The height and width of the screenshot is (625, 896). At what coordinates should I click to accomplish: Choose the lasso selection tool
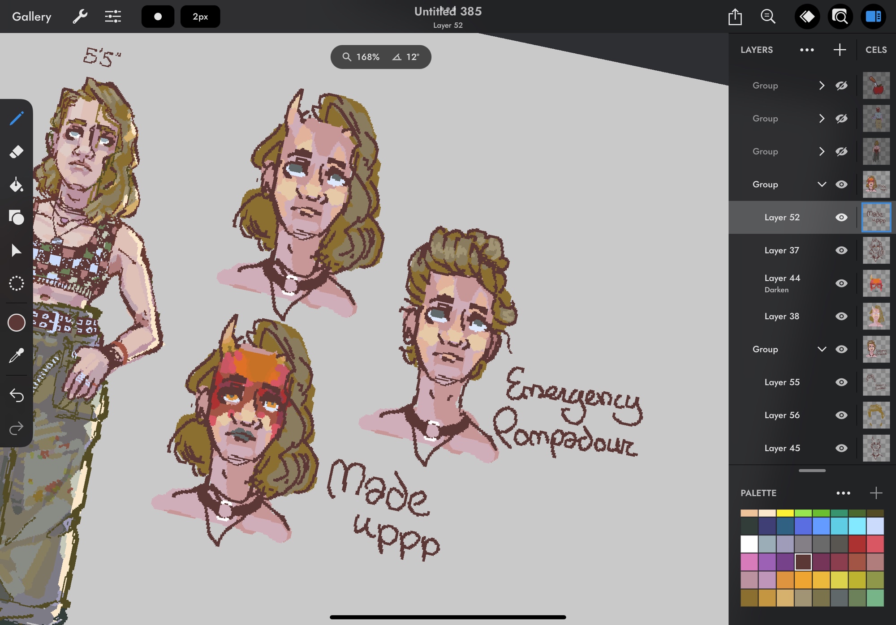click(x=17, y=283)
